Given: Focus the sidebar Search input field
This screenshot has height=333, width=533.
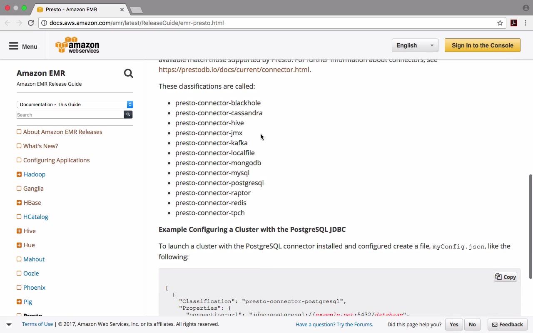Looking at the screenshot, I should (x=70, y=115).
